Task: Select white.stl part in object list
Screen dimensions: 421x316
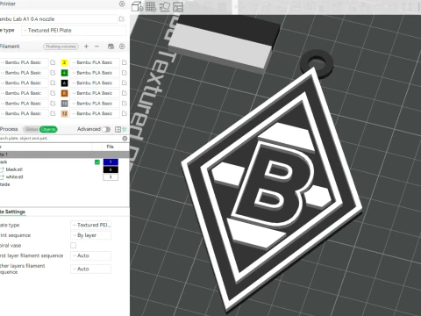Action: coord(14,176)
